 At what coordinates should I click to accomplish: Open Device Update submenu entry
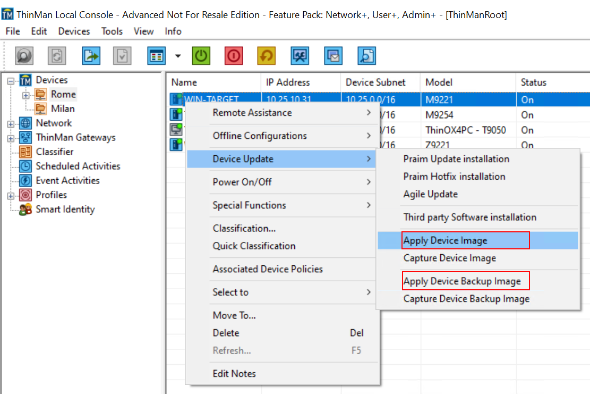point(281,159)
